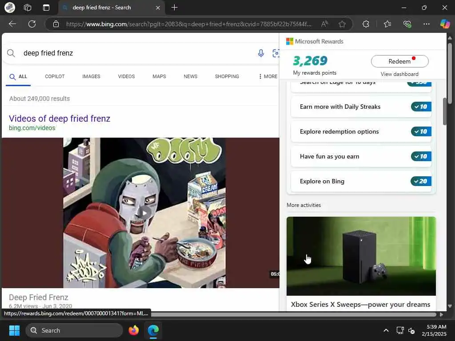
Task: Click the taskbar Search box
Action: point(74,330)
